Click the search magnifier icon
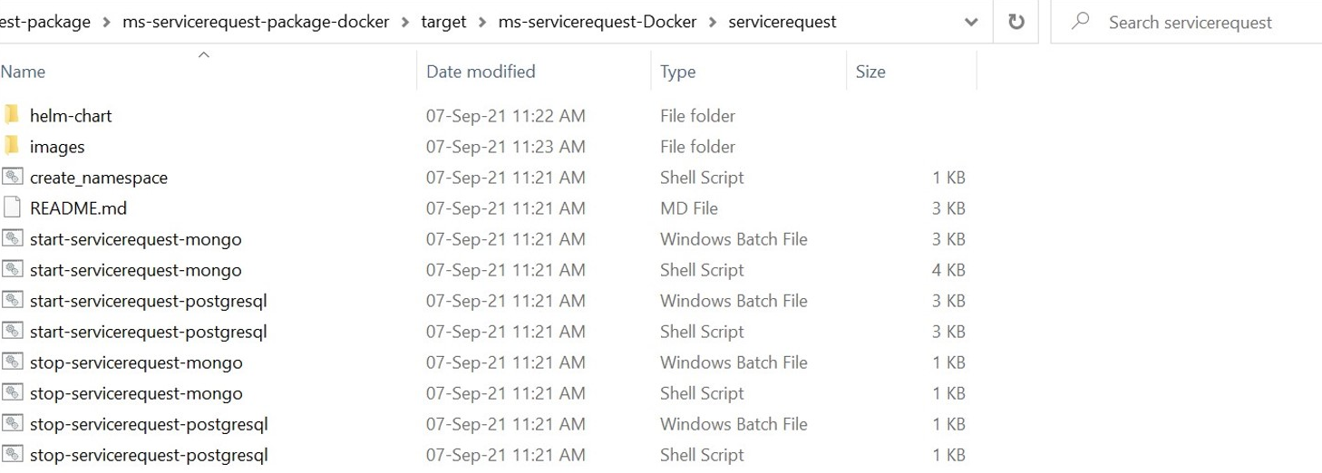The width and height of the screenshot is (1322, 473). 1080,22
